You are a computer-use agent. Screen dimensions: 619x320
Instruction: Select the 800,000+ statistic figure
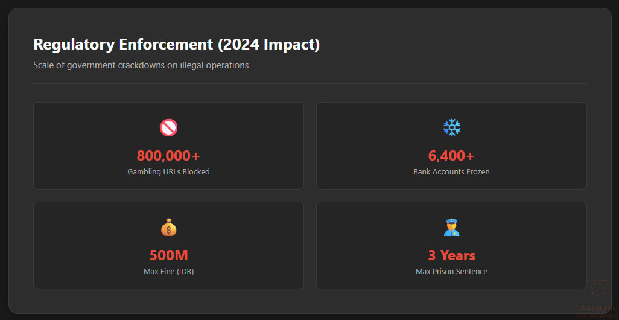tap(168, 156)
